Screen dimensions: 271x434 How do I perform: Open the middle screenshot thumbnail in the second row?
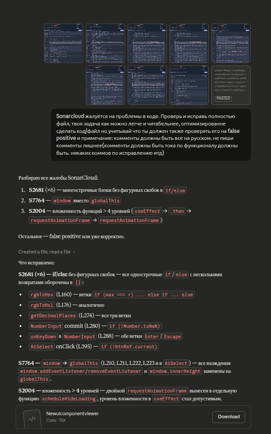point(147,85)
